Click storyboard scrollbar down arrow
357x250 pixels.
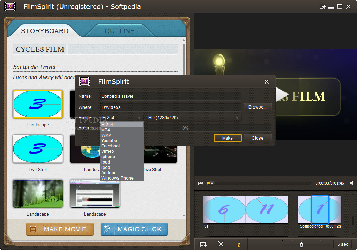184,215
